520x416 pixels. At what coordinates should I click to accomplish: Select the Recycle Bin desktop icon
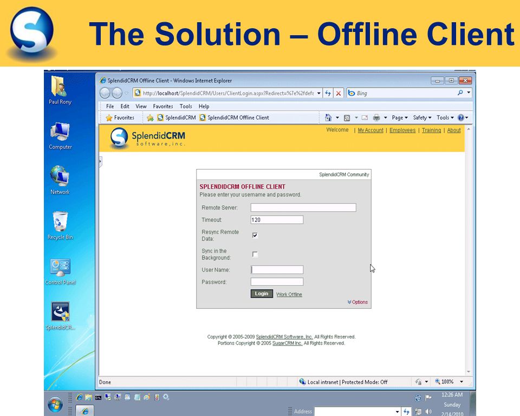[x=60, y=225]
